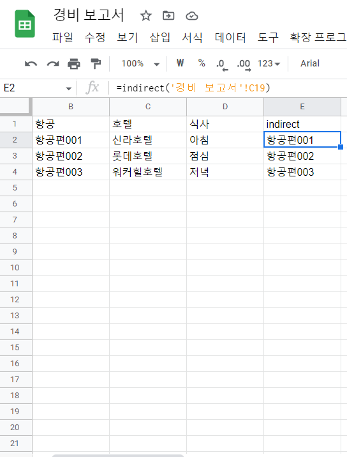This screenshot has height=457, width=347.
Task: Move document with the folder icon
Action: 168,15
